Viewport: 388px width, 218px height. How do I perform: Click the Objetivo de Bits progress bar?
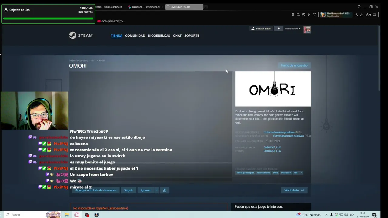(x=48, y=18)
